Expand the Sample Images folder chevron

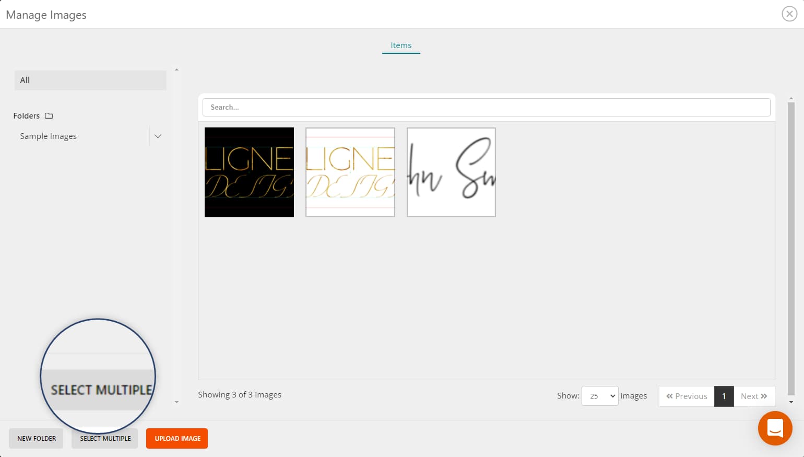158,136
